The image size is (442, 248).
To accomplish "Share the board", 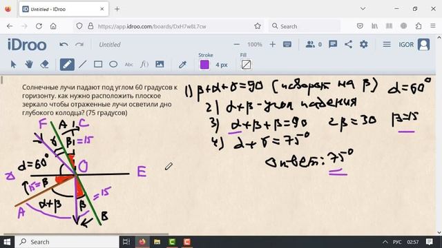I will tap(348, 44).
